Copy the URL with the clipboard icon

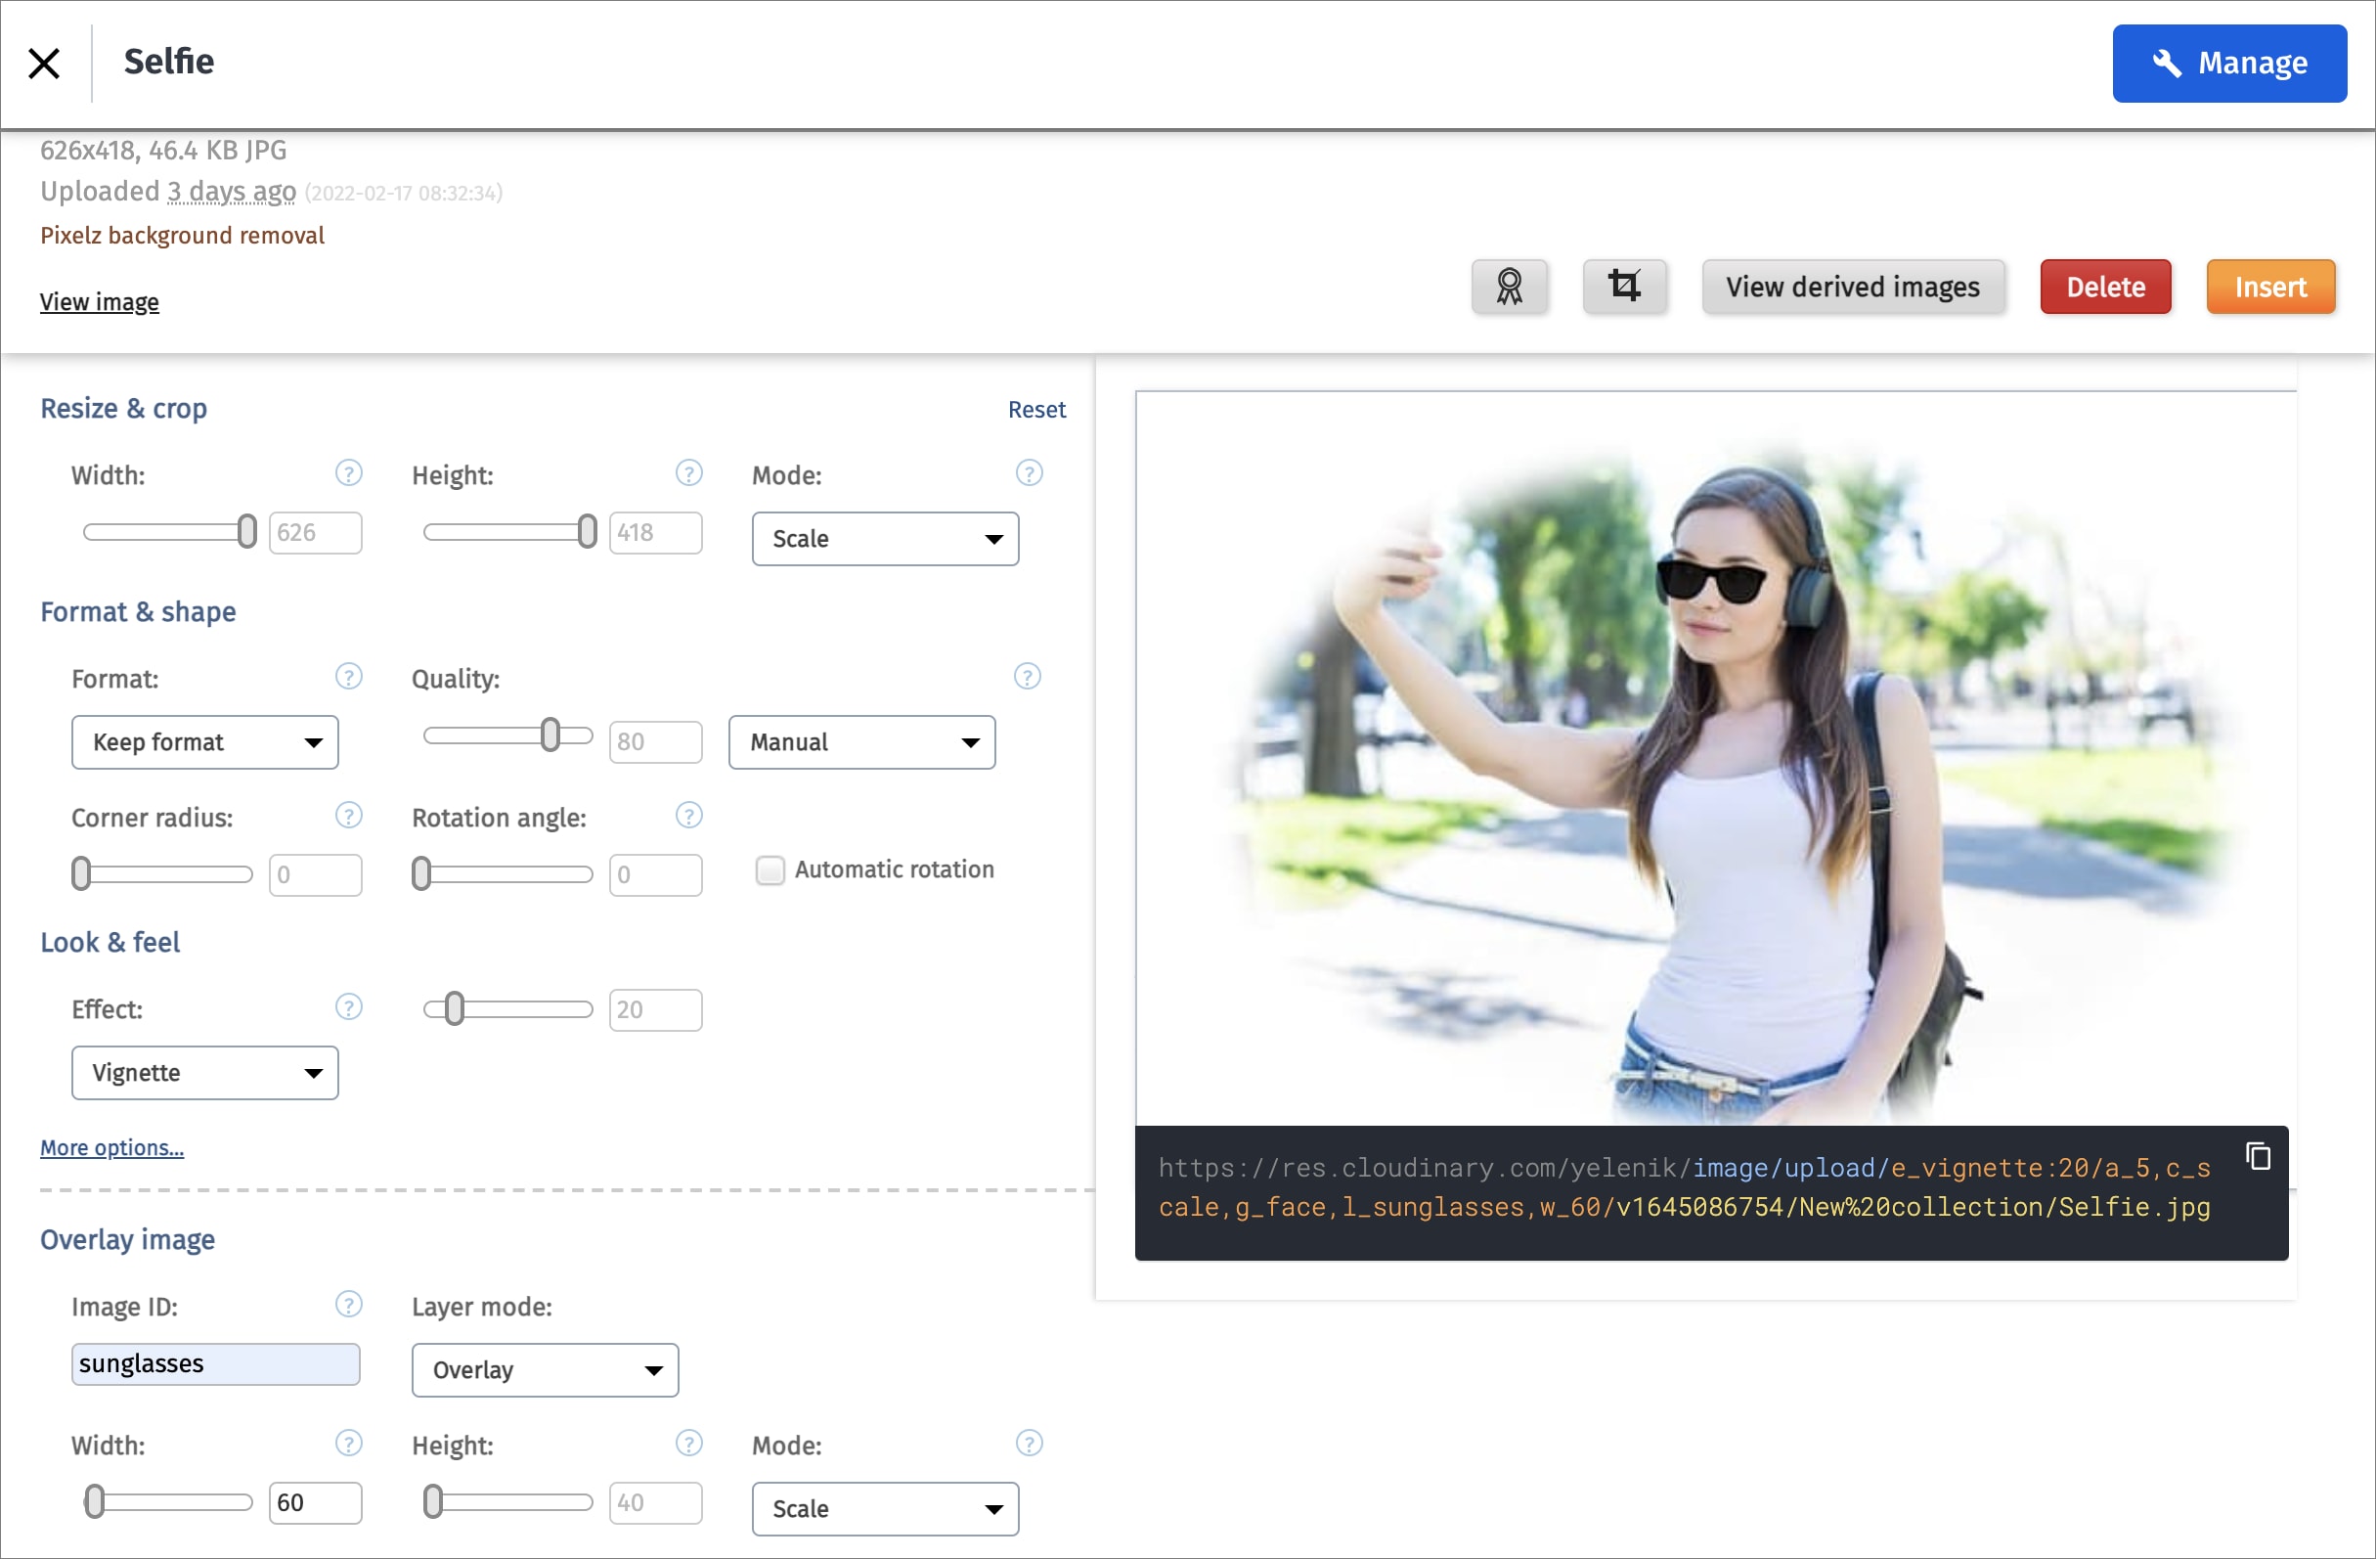tap(2257, 1155)
